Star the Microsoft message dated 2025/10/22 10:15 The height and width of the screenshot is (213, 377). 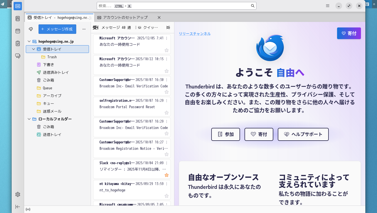pyautogui.click(x=167, y=71)
